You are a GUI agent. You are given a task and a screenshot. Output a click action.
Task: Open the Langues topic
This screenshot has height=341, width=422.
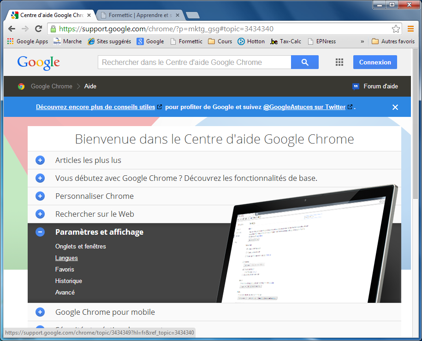tap(66, 258)
